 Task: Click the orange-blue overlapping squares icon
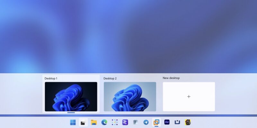coord(156,122)
